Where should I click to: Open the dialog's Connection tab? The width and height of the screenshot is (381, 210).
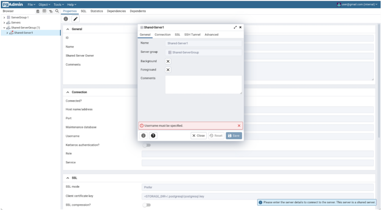[x=163, y=35]
